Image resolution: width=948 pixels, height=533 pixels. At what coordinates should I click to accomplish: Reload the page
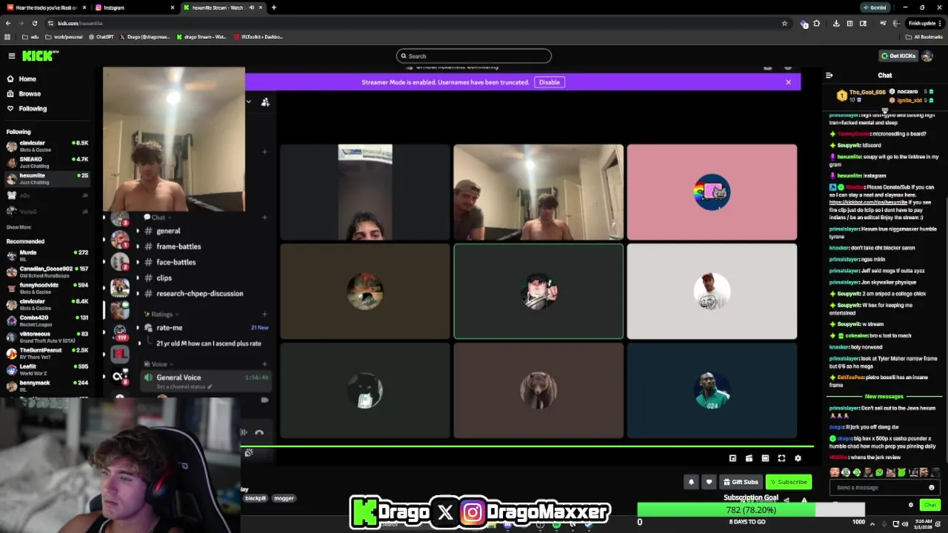(x=34, y=23)
